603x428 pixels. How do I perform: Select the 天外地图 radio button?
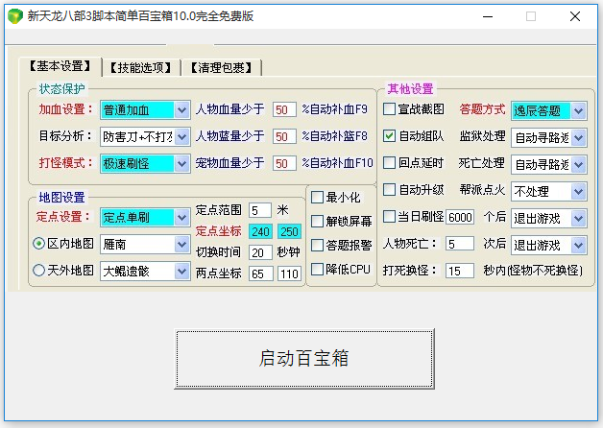39,271
